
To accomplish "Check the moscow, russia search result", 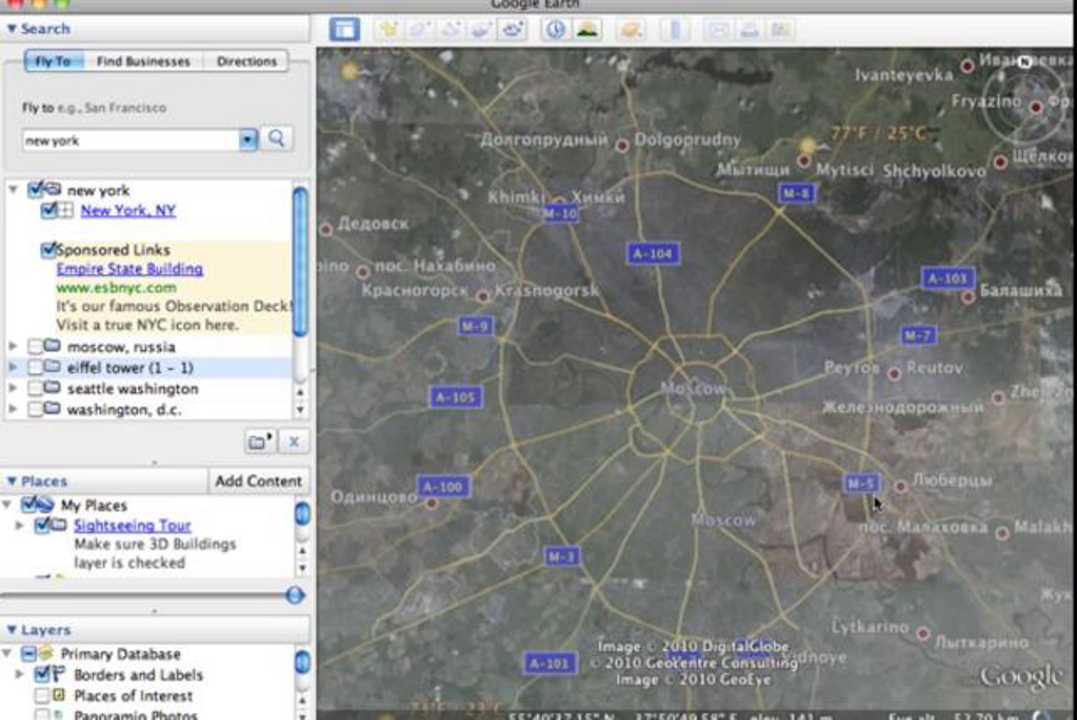I will click(x=35, y=347).
